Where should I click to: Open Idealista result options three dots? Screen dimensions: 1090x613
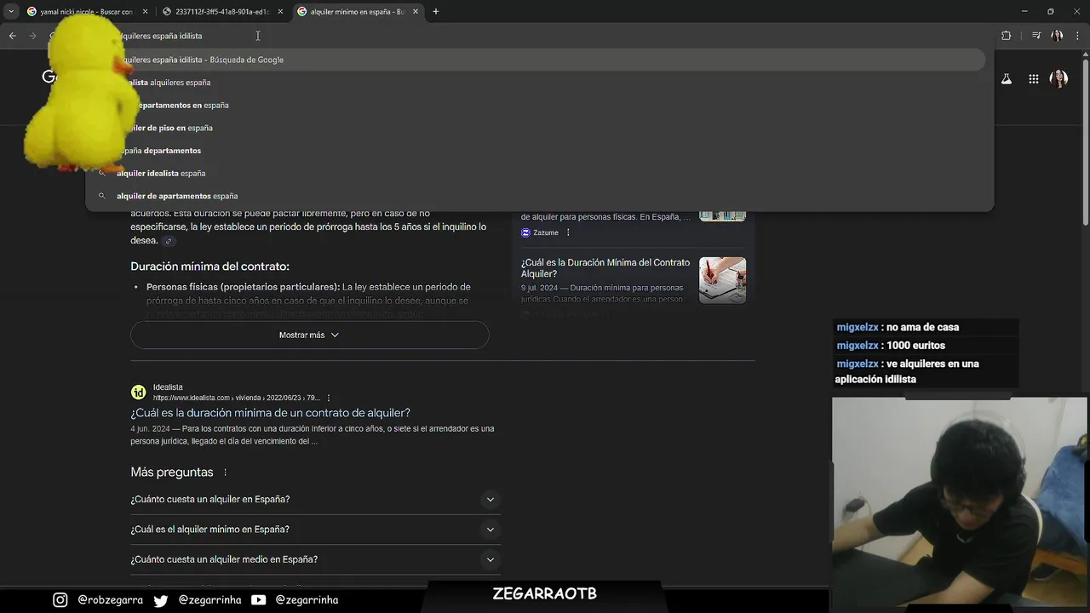(329, 398)
